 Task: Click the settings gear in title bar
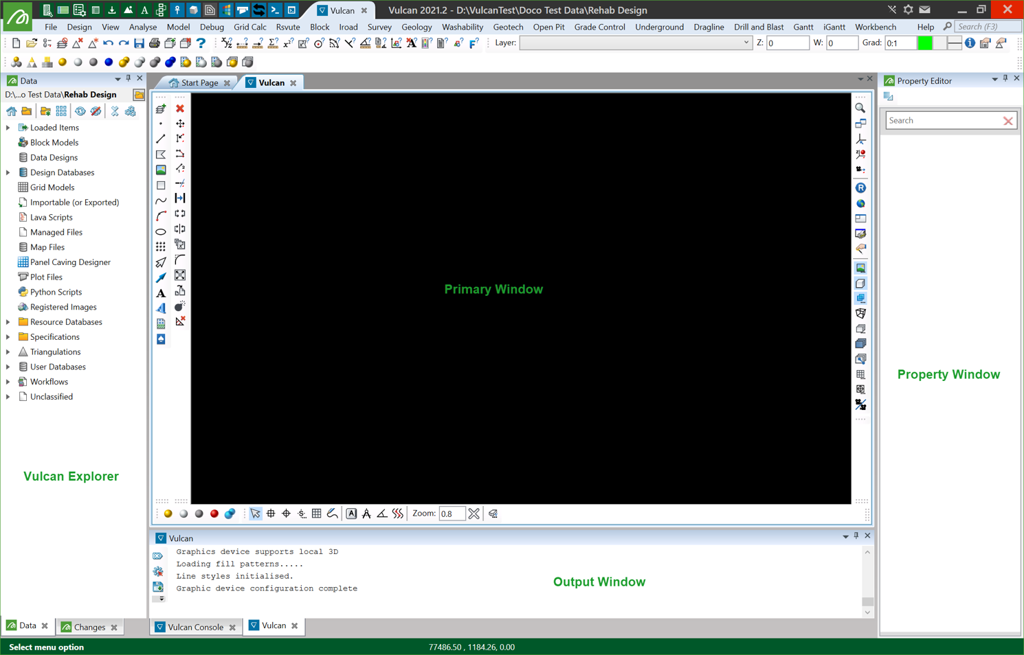(x=908, y=10)
